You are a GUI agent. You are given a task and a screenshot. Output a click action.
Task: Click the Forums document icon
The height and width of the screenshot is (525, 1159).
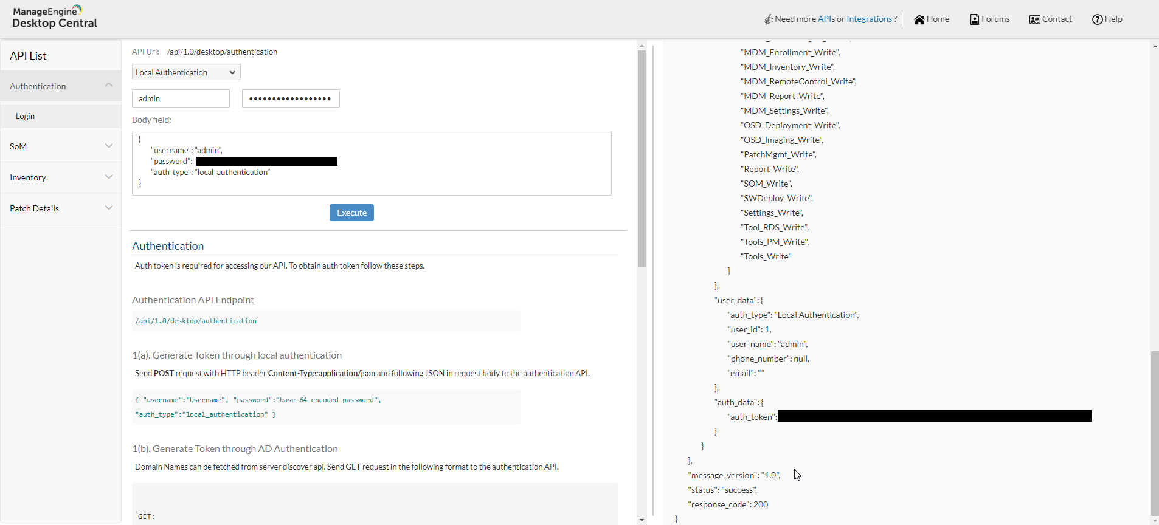click(x=975, y=19)
